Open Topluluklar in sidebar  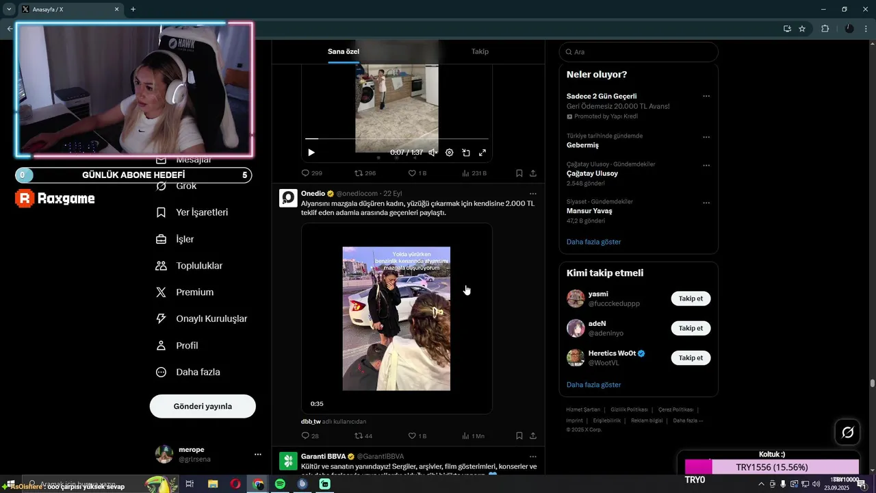pyautogui.click(x=190, y=266)
